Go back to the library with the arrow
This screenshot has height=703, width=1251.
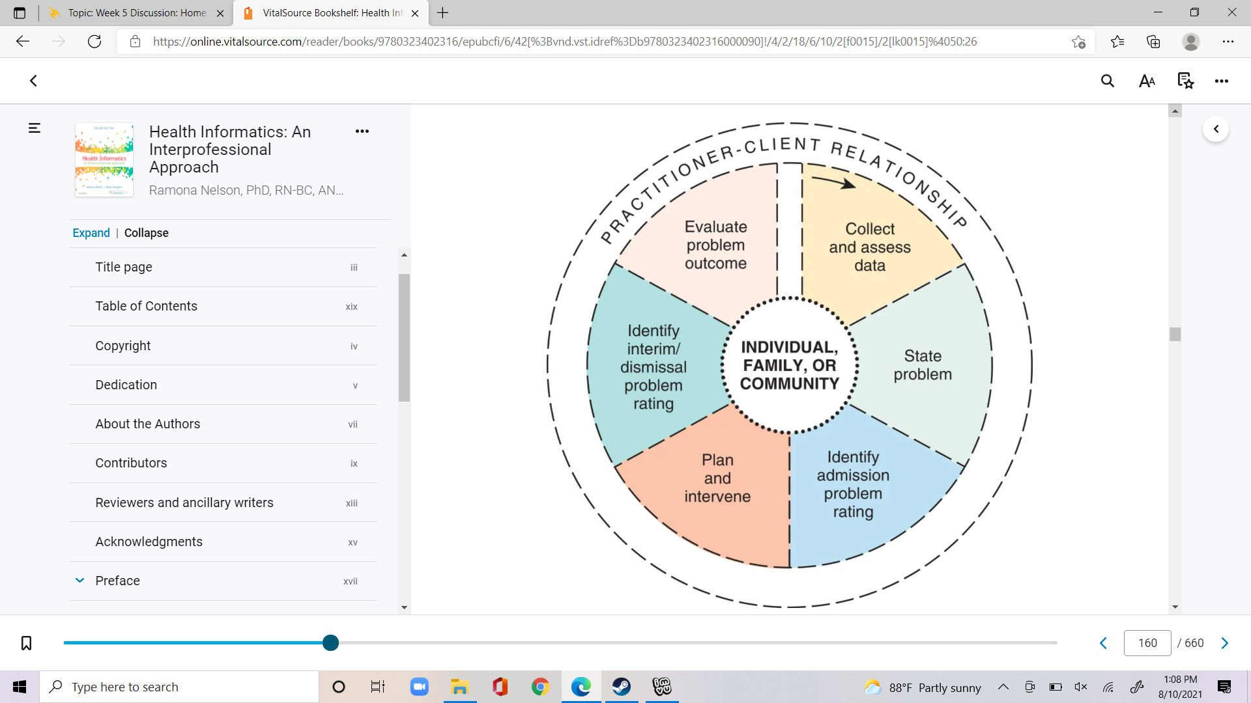click(33, 81)
